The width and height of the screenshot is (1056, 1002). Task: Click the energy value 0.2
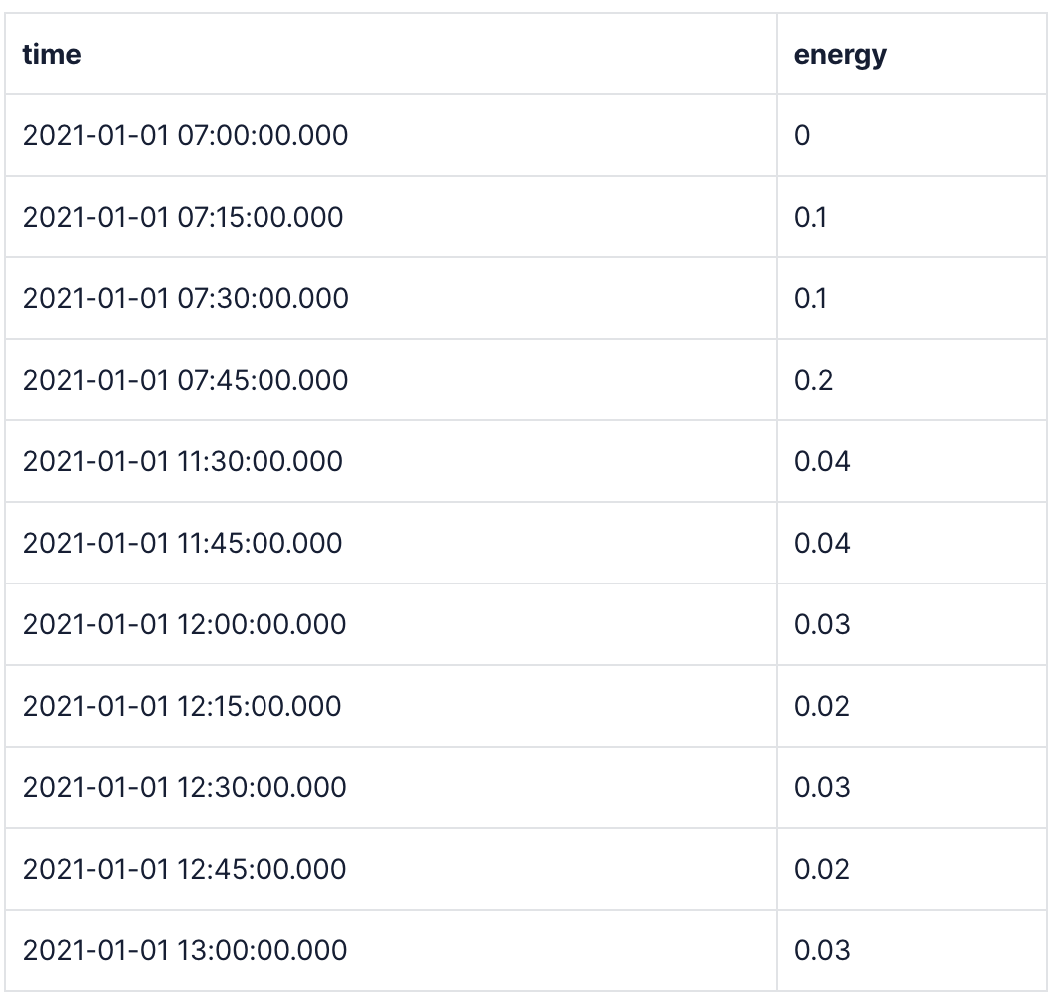pyautogui.click(x=814, y=381)
